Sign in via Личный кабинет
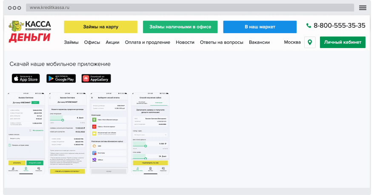This screenshot has height=195, width=374. [x=343, y=42]
